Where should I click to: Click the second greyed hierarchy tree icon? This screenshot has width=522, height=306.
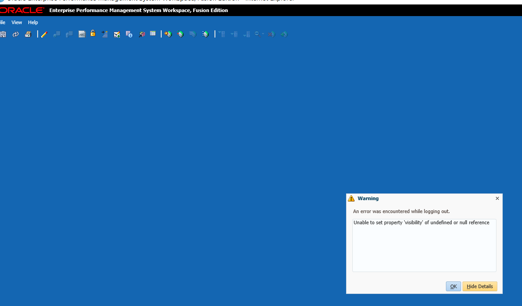[x=234, y=34]
